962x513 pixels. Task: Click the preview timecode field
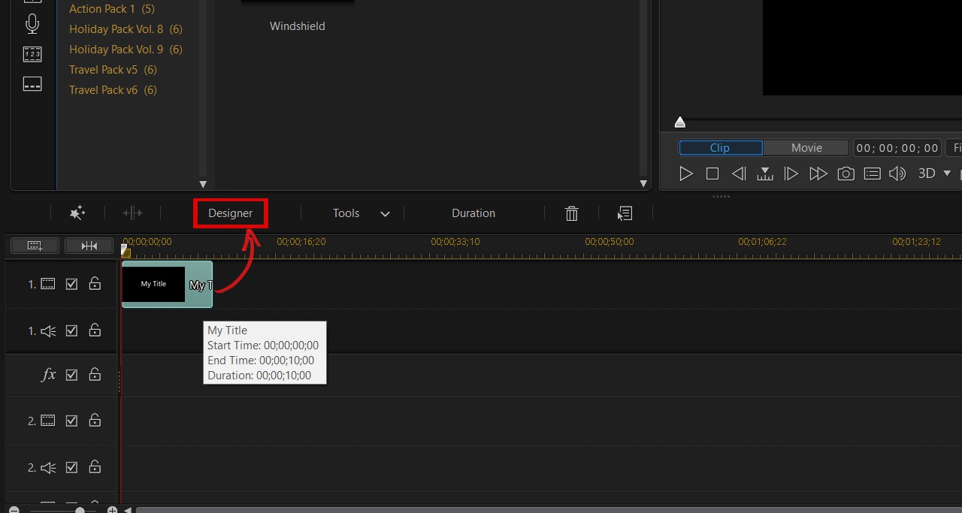(x=897, y=148)
